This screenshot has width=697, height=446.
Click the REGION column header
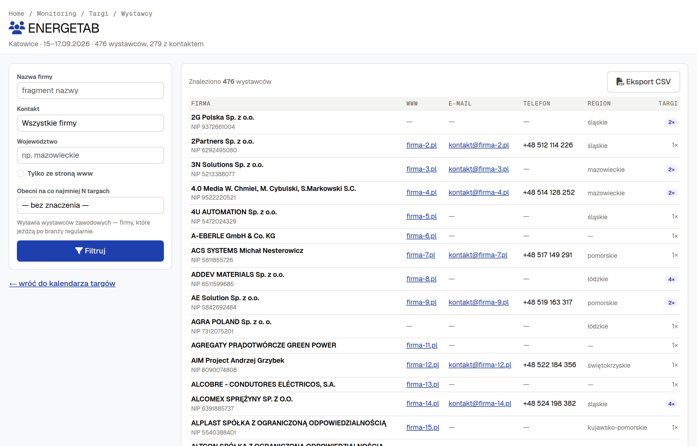pyautogui.click(x=599, y=103)
